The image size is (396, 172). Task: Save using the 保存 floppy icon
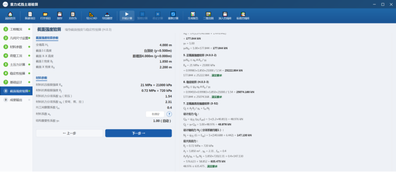coord(60,14)
